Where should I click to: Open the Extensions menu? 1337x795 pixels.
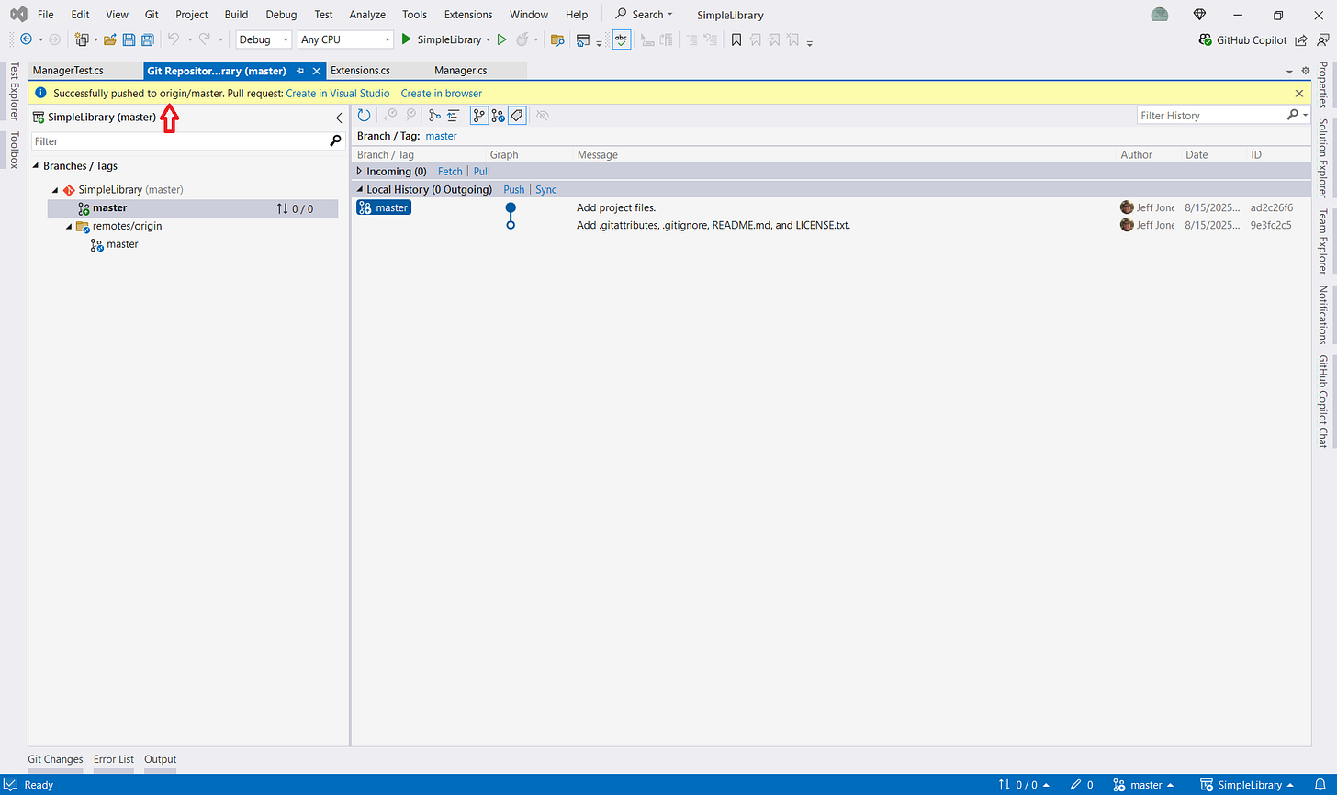pyautogui.click(x=468, y=15)
